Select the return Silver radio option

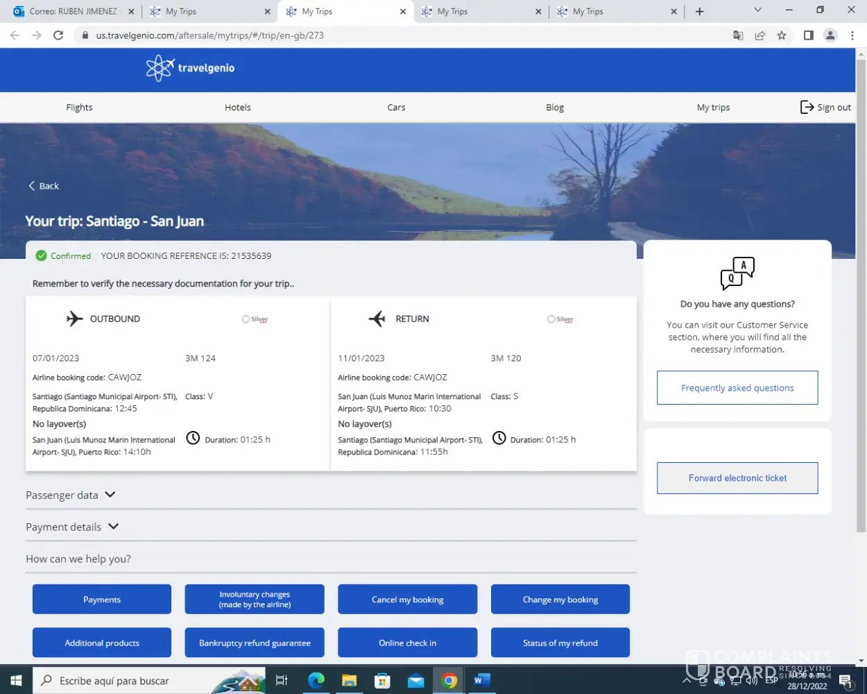(551, 319)
